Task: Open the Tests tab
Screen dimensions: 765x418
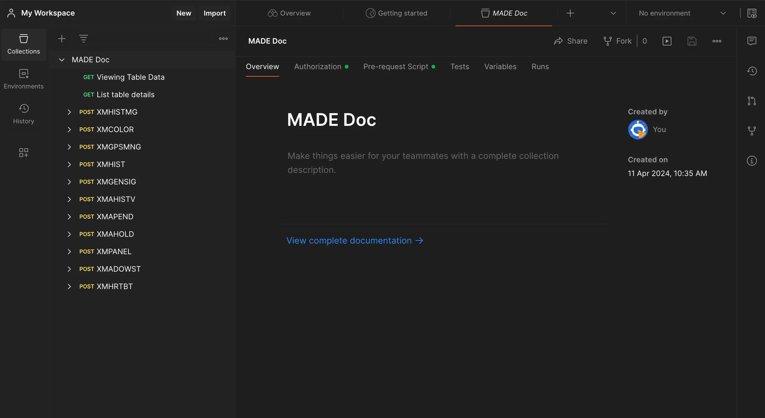Action: (x=460, y=67)
